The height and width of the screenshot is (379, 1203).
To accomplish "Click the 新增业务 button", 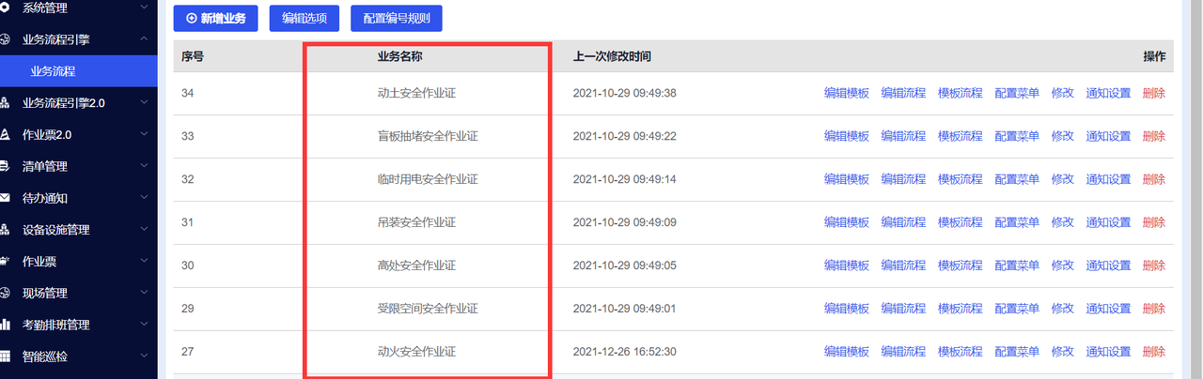I will point(215,19).
